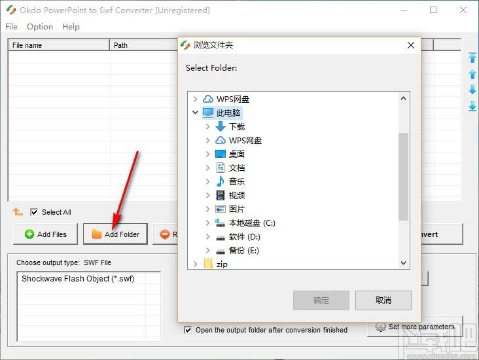Image resolution: width=479 pixels, height=360 pixels.
Task: Click Set more parameters button
Action: 415,327
